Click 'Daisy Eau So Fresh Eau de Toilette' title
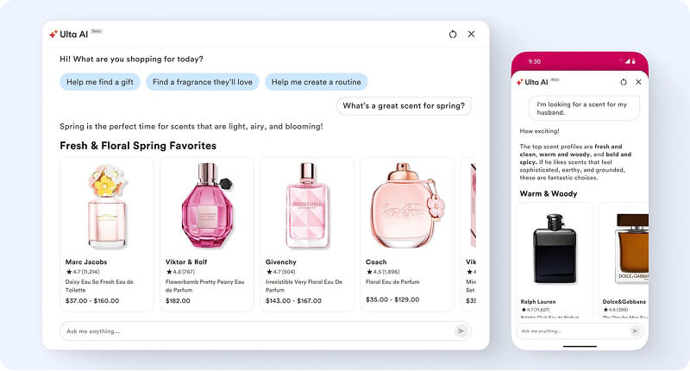This screenshot has height=371, width=690. (x=99, y=286)
